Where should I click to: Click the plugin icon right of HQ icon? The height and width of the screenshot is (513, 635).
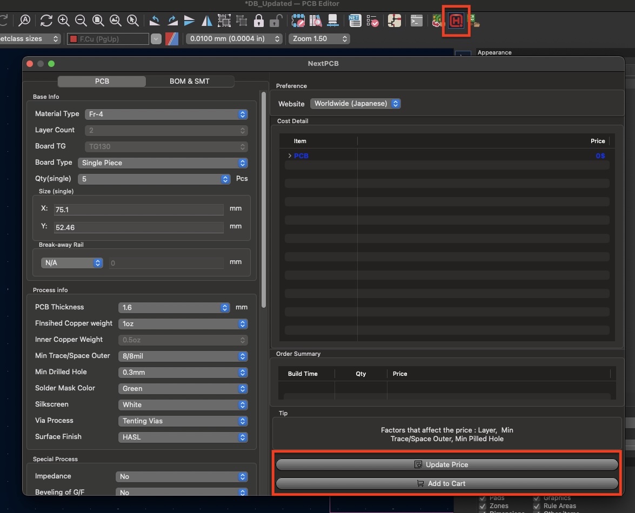tap(474, 20)
